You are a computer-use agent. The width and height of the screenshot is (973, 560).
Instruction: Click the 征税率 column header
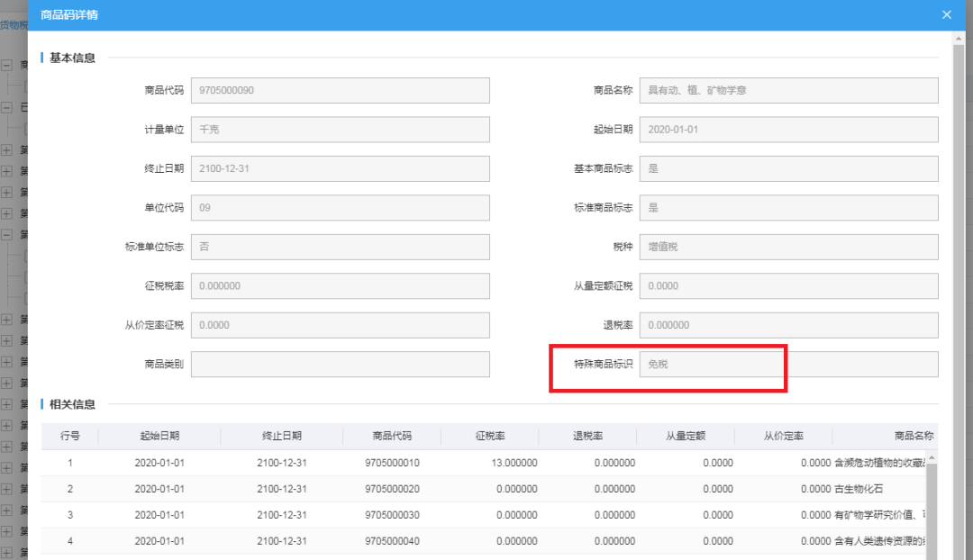tap(492, 436)
